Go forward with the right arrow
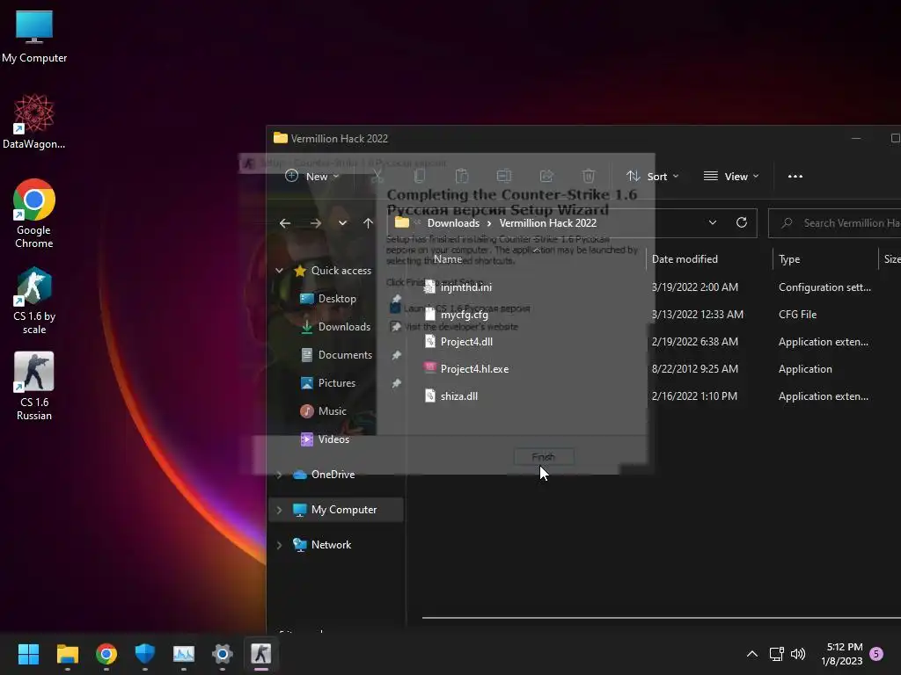Viewport: 901px width, 675px height. 316,223
